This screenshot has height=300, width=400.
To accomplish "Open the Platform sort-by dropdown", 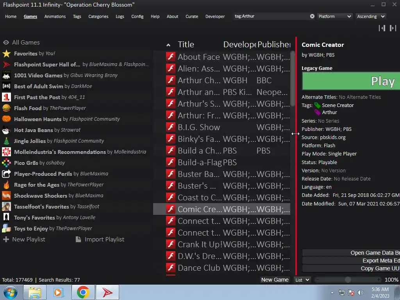I will pos(335,16).
